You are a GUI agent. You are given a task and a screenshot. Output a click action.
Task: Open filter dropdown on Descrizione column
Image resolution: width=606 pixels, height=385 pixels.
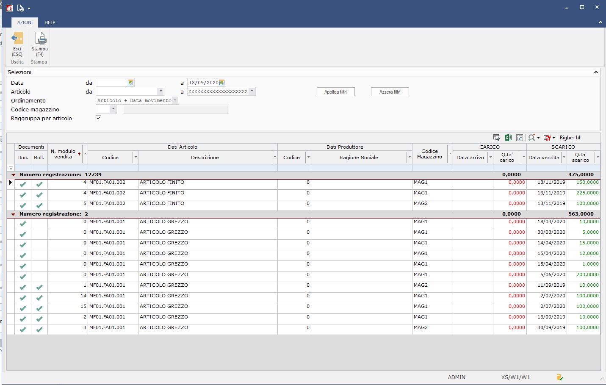[x=275, y=157]
